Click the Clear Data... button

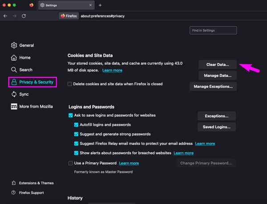pyautogui.click(x=218, y=64)
